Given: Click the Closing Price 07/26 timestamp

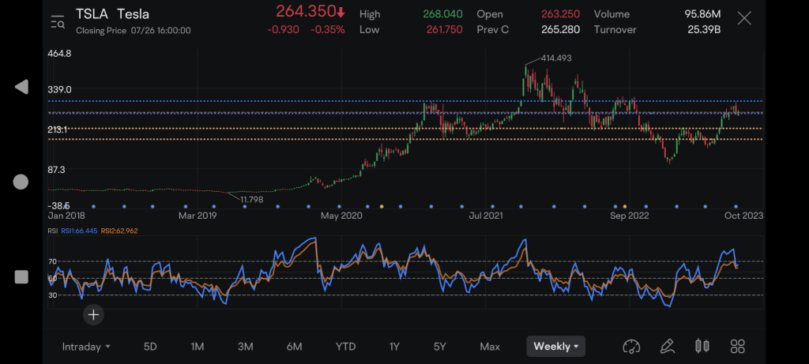Looking at the screenshot, I should (x=133, y=31).
